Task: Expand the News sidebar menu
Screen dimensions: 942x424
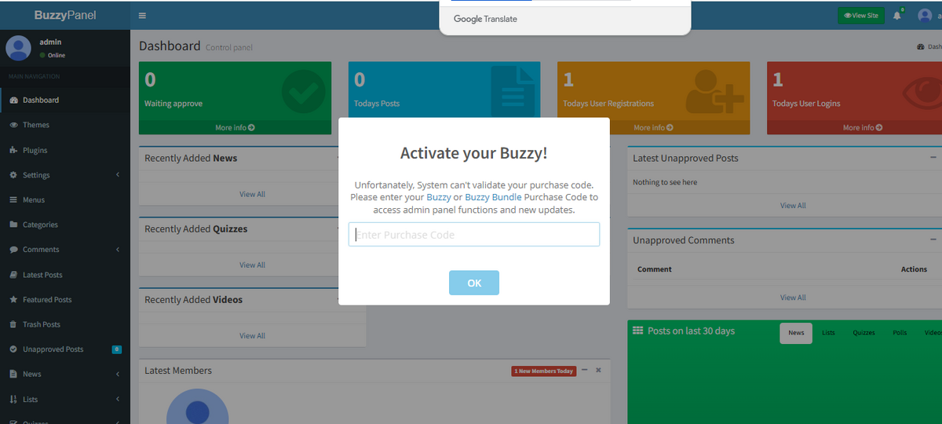Action: [65, 374]
